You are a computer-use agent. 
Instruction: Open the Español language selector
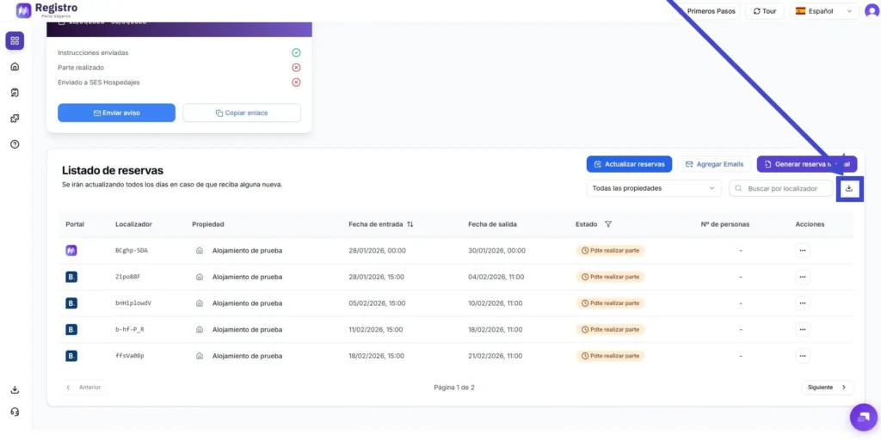(823, 11)
